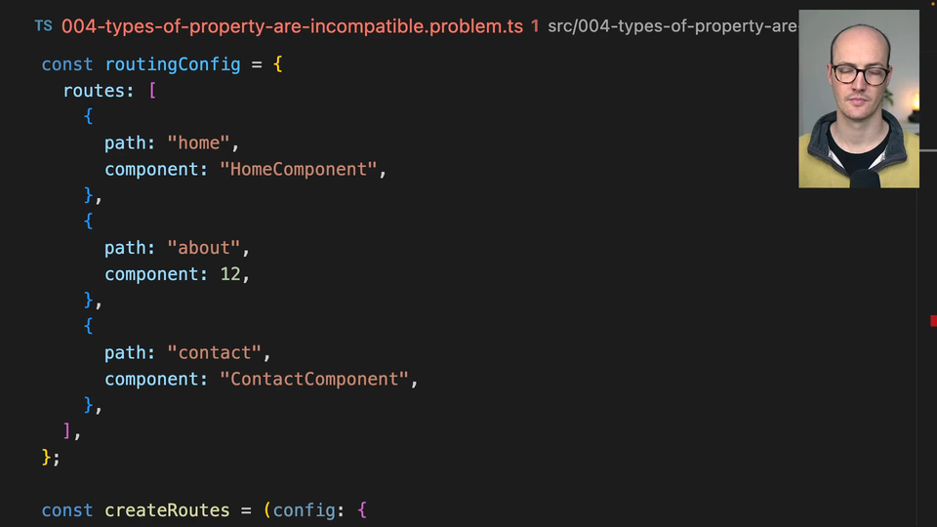Click the createRoutes function name
The height and width of the screenshot is (527, 937).
coord(167,510)
